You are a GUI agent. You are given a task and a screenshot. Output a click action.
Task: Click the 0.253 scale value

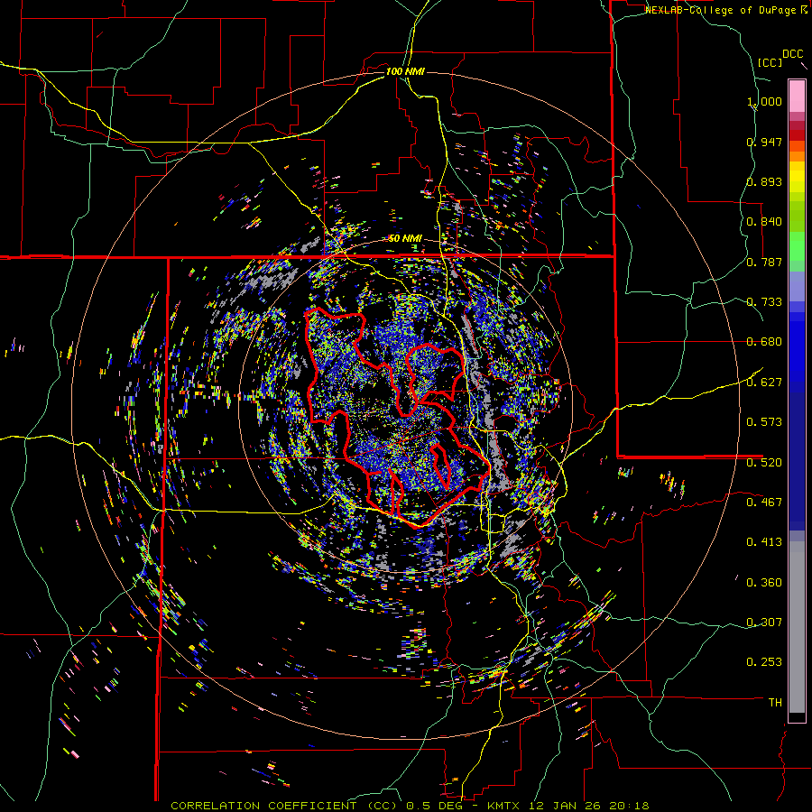[x=764, y=662]
